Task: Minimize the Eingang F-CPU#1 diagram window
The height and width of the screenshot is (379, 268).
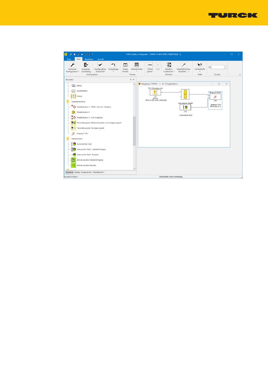Action: [212, 84]
